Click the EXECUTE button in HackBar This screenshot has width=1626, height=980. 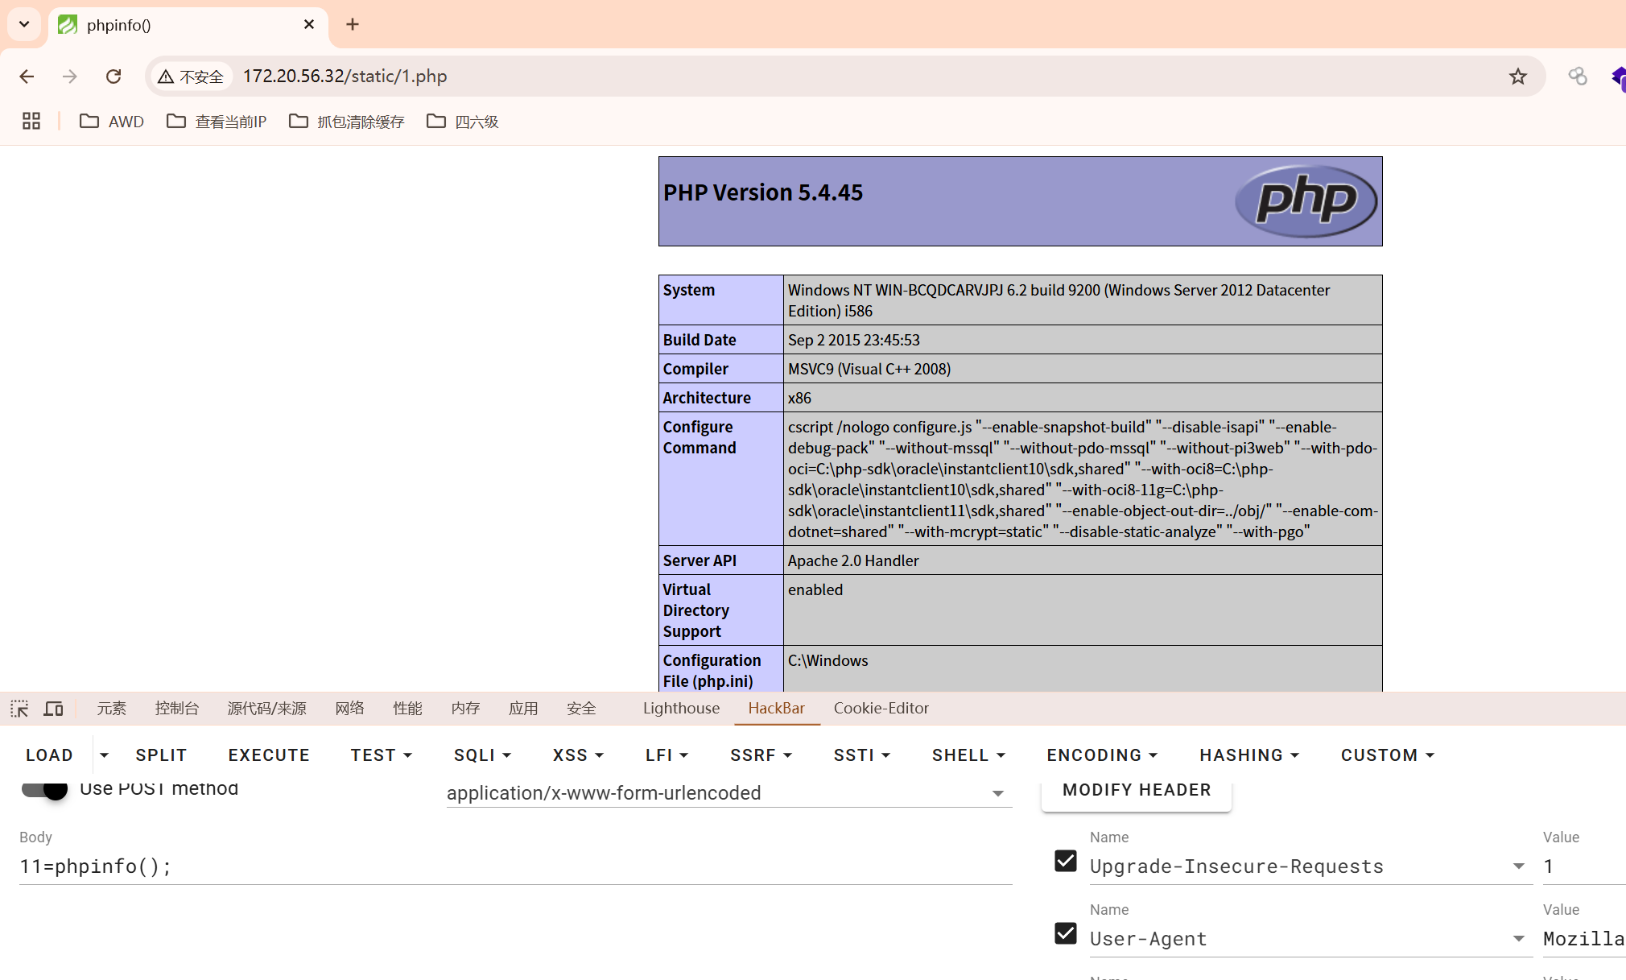(x=269, y=755)
